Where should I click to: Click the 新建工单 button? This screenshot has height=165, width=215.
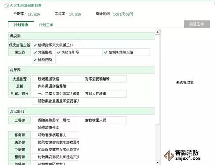197,24
